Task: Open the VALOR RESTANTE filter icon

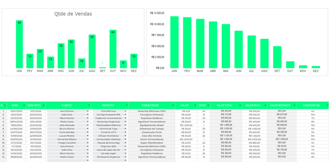Action: [294, 105]
